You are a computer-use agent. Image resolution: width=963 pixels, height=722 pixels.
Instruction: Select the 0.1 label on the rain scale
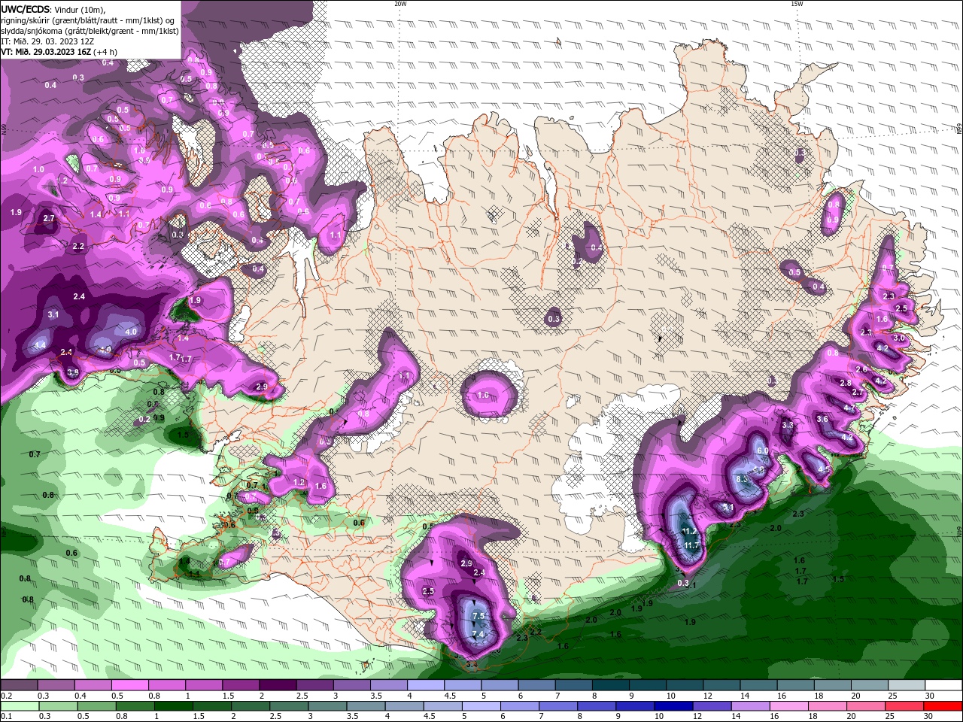click(x=7, y=717)
